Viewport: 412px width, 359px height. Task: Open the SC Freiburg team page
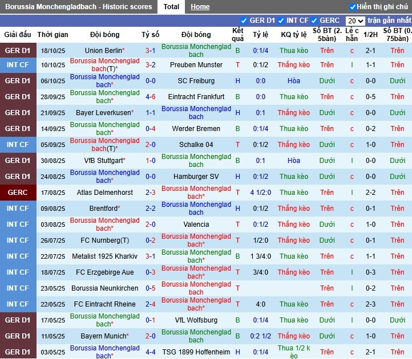click(x=196, y=81)
